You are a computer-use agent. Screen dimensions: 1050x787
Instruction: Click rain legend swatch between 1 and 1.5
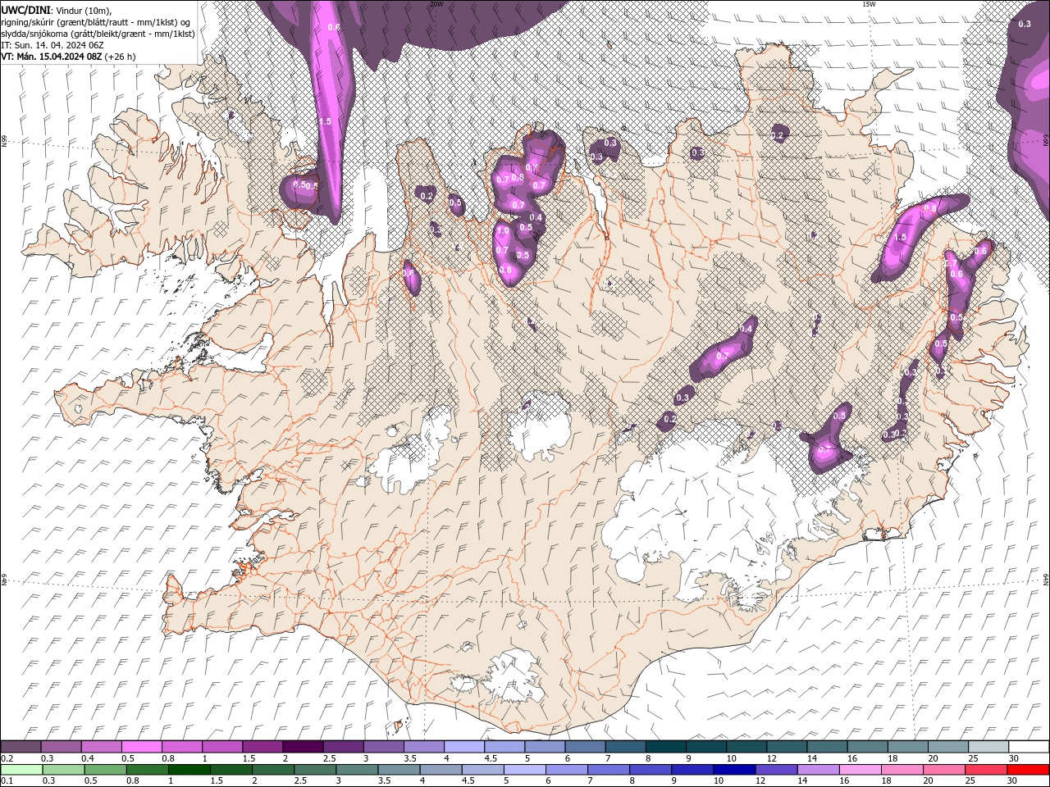click(x=189, y=770)
